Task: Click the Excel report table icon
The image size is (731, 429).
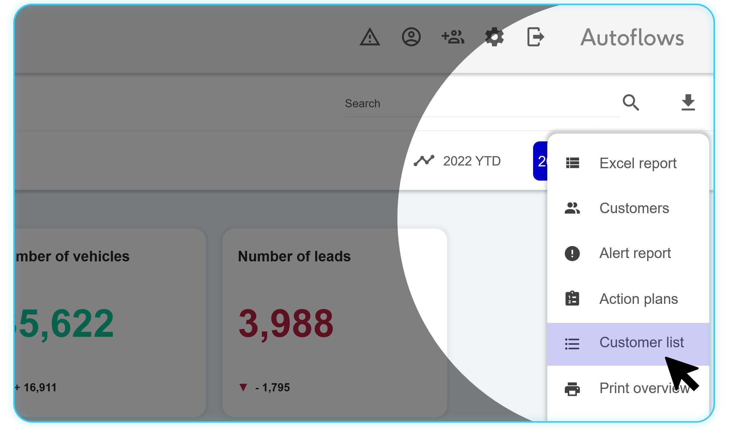Action: pyautogui.click(x=572, y=163)
